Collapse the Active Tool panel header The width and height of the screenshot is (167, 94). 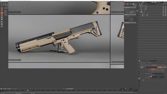click(x=130, y=8)
